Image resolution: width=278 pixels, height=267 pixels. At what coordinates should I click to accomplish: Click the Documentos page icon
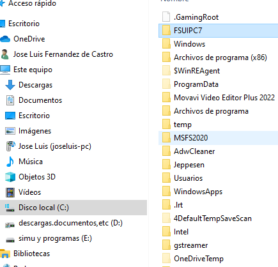[x=10, y=100]
